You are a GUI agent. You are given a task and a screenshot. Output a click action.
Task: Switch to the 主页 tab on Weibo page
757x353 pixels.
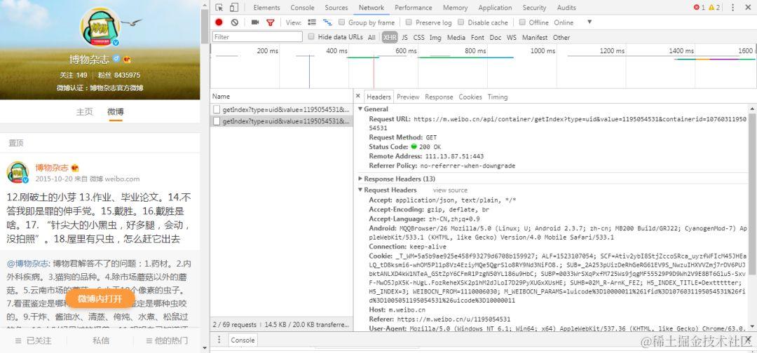pos(84,111)
